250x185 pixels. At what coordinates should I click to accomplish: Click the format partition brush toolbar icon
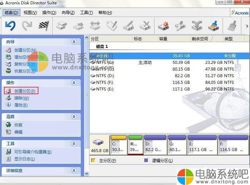[214, 26]
